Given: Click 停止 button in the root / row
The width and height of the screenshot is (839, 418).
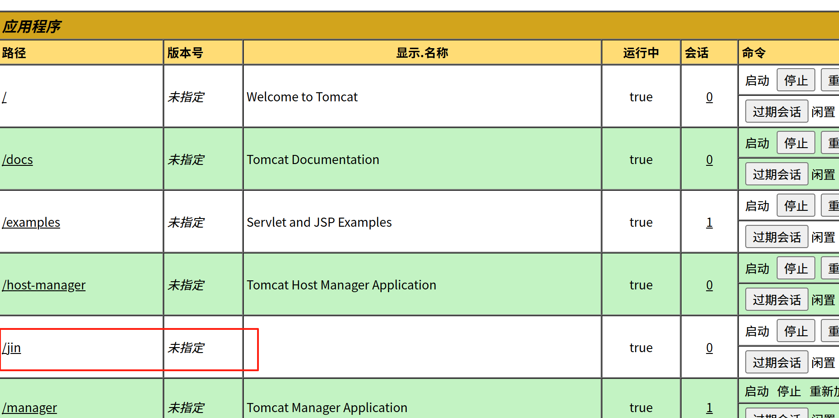Looking at the screenshot, I should tap(796, 80).
